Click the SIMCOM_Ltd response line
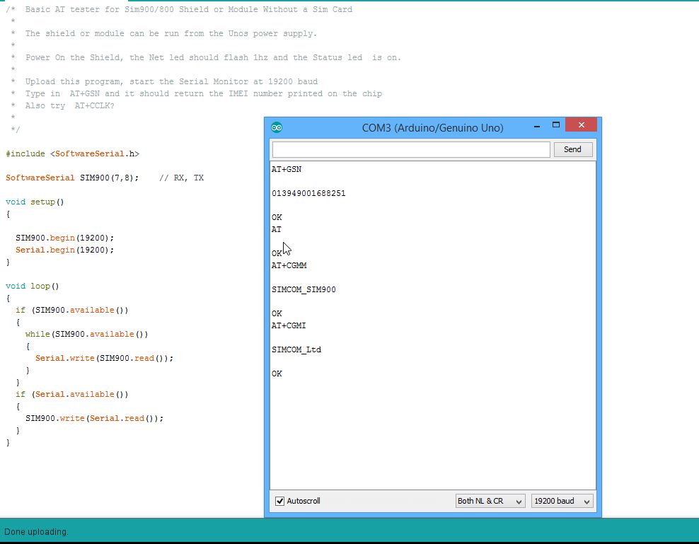 tap(296, 349)
